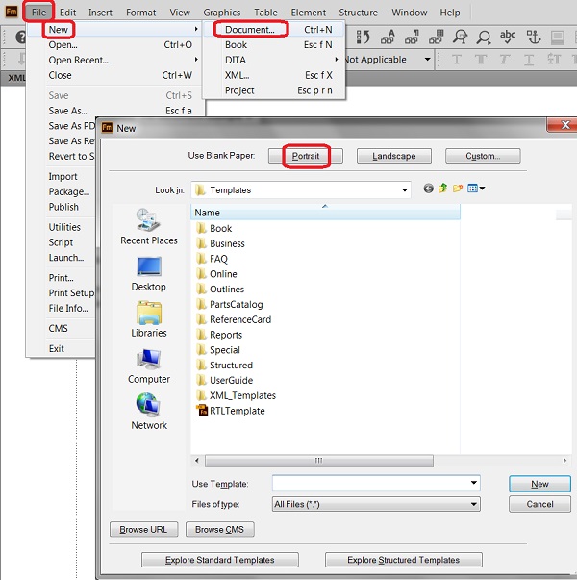Select the Structured folder
577x580 pixels.
point(224,366)
